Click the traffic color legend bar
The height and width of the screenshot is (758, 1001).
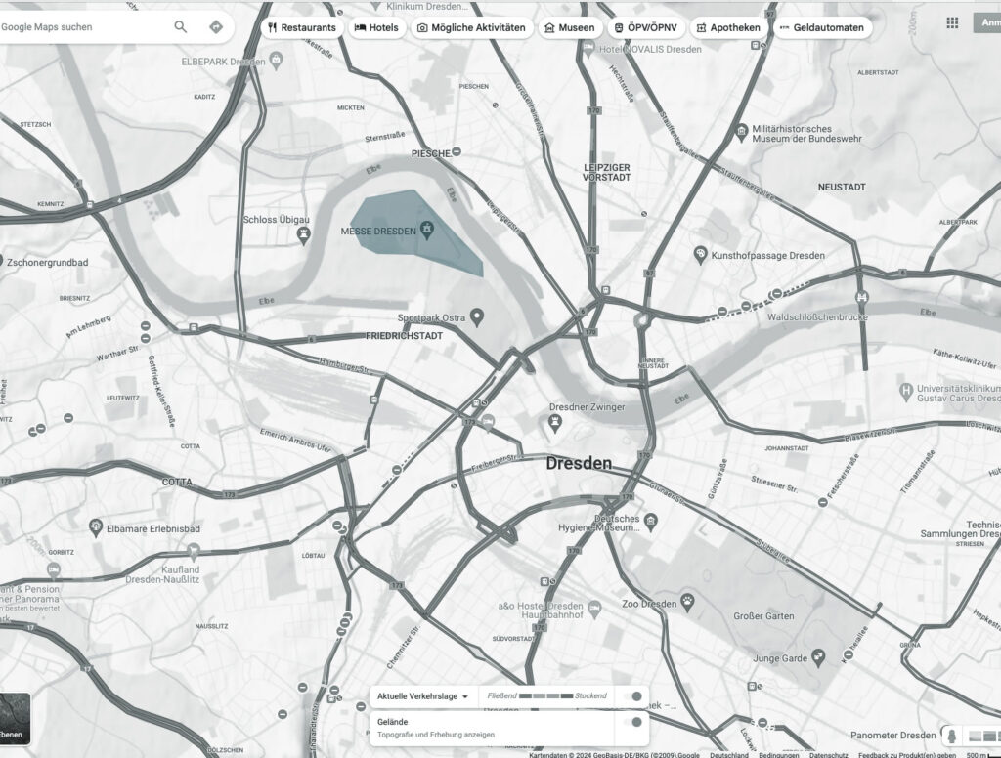pos(546,695)
